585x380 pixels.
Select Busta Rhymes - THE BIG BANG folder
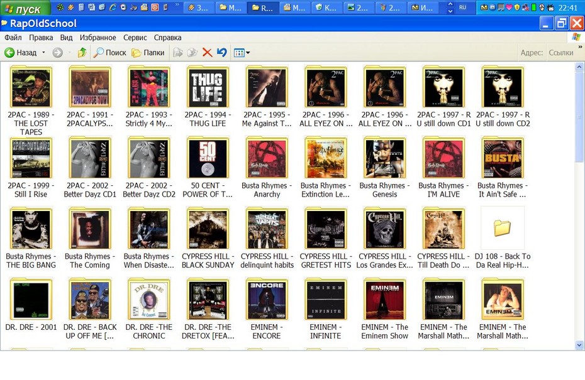click(31, 238)
